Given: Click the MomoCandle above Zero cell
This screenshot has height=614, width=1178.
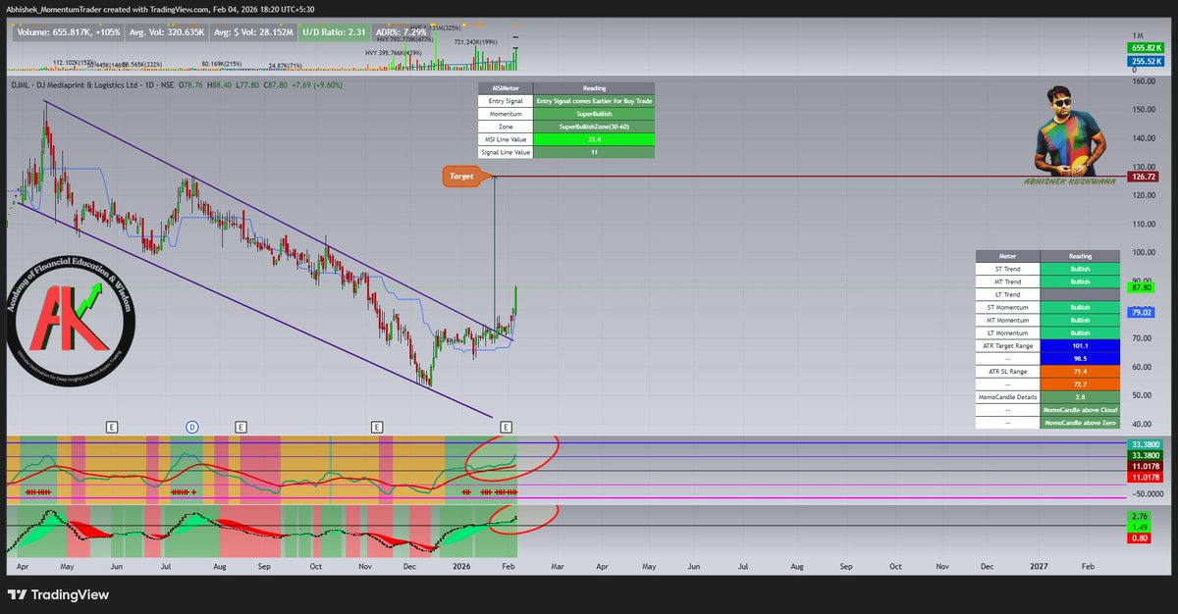Looking at the screenshot, I should tap(1080, 423).
